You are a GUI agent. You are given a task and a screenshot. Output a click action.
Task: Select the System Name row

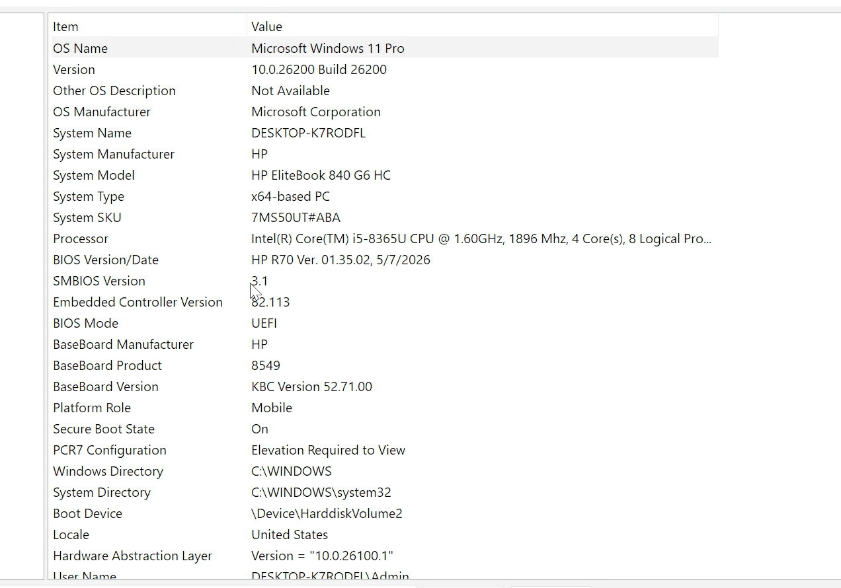click(x=385, y=133)
